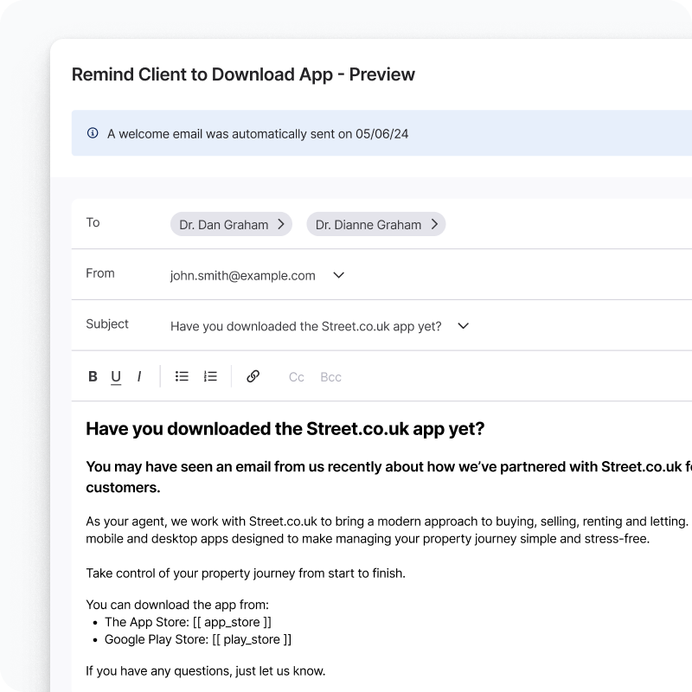Expand the chevron on the Dr. Dianne Graham chip
Viewport: 692px width, 692px height.
coord(435,224)
